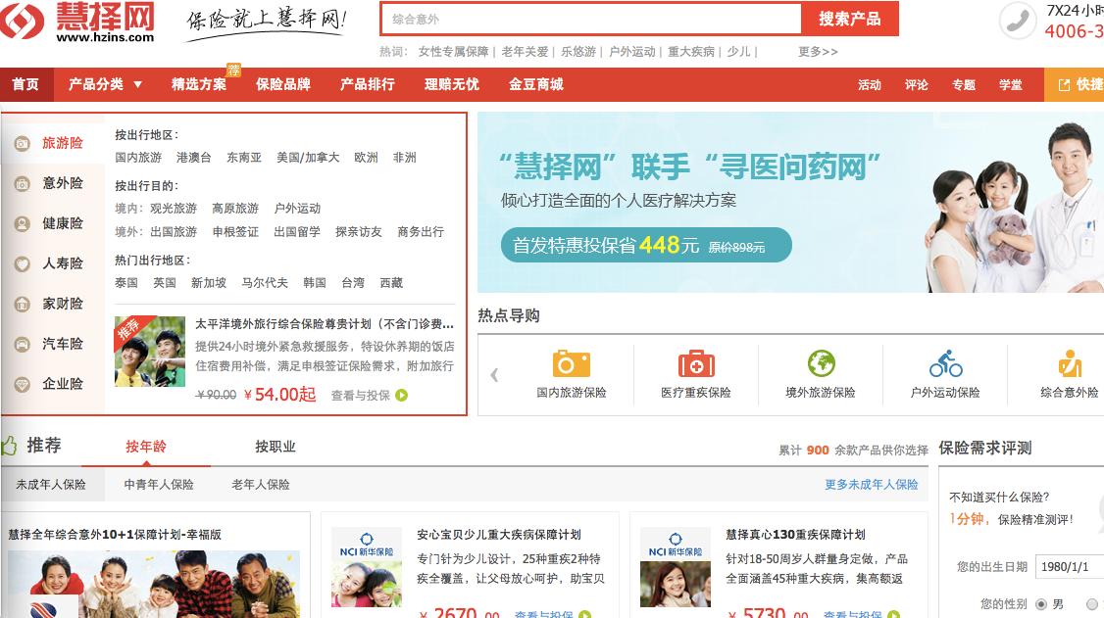Choose 申根签证 travel purpose

[235, 232]
